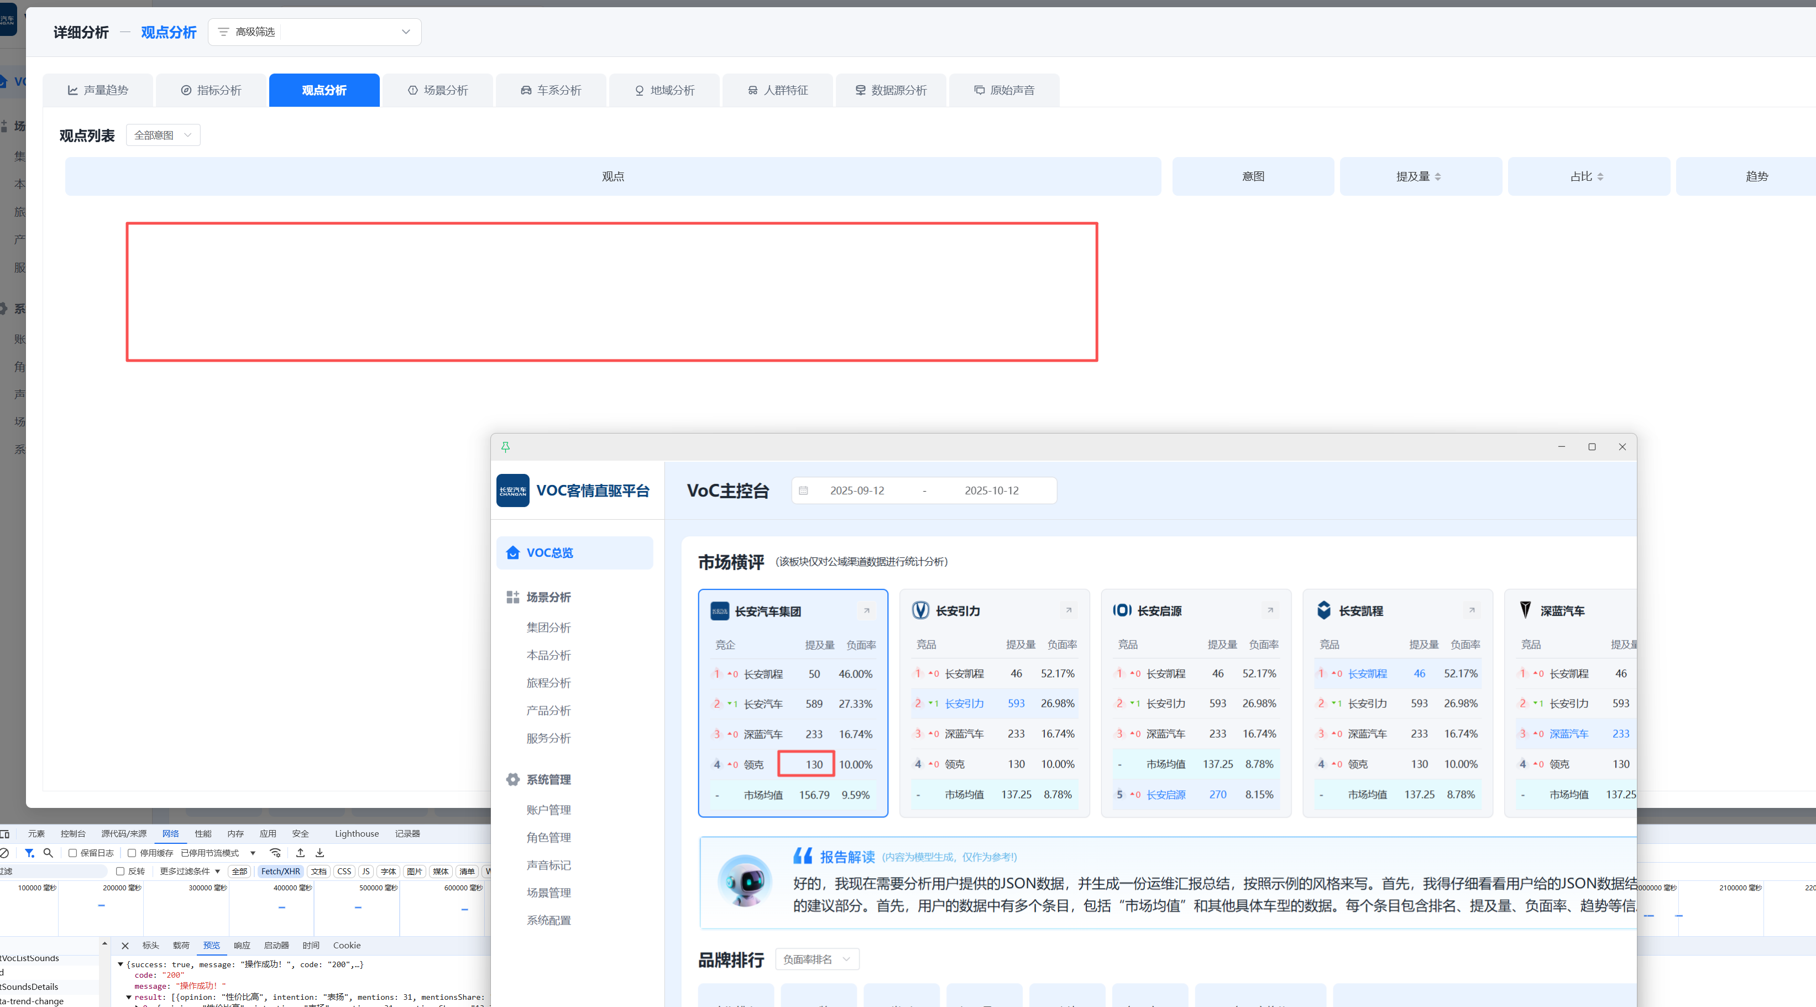Image resolution: width=1816 pixels, height=1007 pixels.
Task: Enable the 保留日志 checkbox
Action: coord(72,853)
